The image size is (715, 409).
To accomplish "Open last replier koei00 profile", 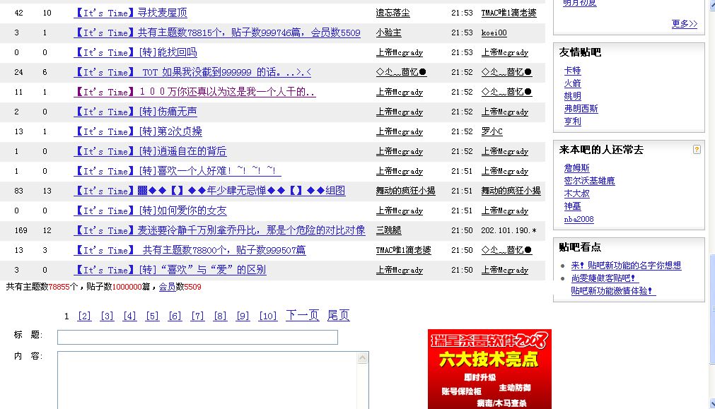I will click(x=494, y=32).
